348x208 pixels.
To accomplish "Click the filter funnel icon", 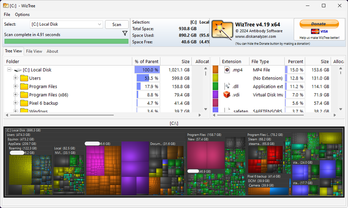I will [125, 33].
